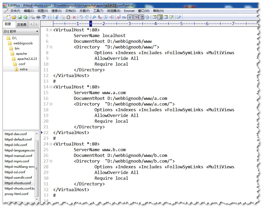Click the red X Delete icon
This screenshot has width=264, height=209.
point(74,17)
